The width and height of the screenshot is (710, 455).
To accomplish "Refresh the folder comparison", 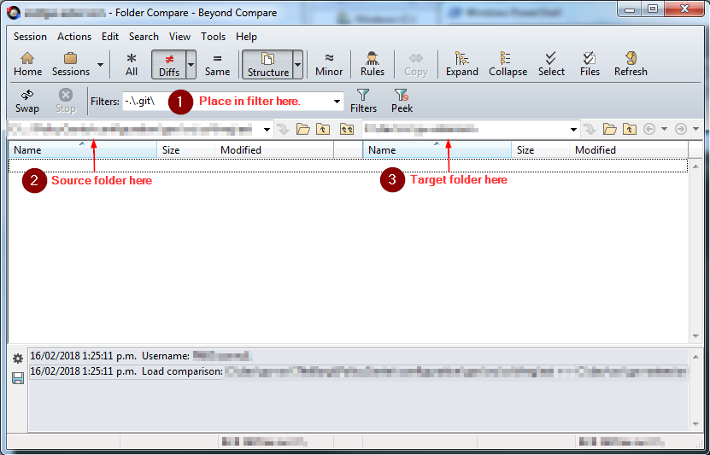I will click(x=631, y=64).
